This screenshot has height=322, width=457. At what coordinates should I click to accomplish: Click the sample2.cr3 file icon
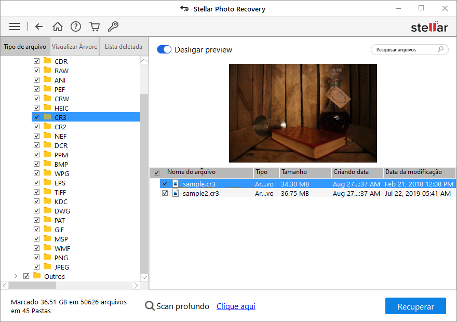[176, 193]
